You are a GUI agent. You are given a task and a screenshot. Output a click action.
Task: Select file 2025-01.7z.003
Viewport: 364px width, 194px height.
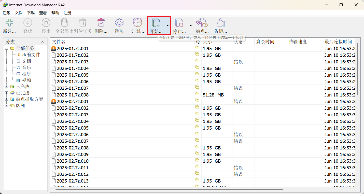pos(73,62)
